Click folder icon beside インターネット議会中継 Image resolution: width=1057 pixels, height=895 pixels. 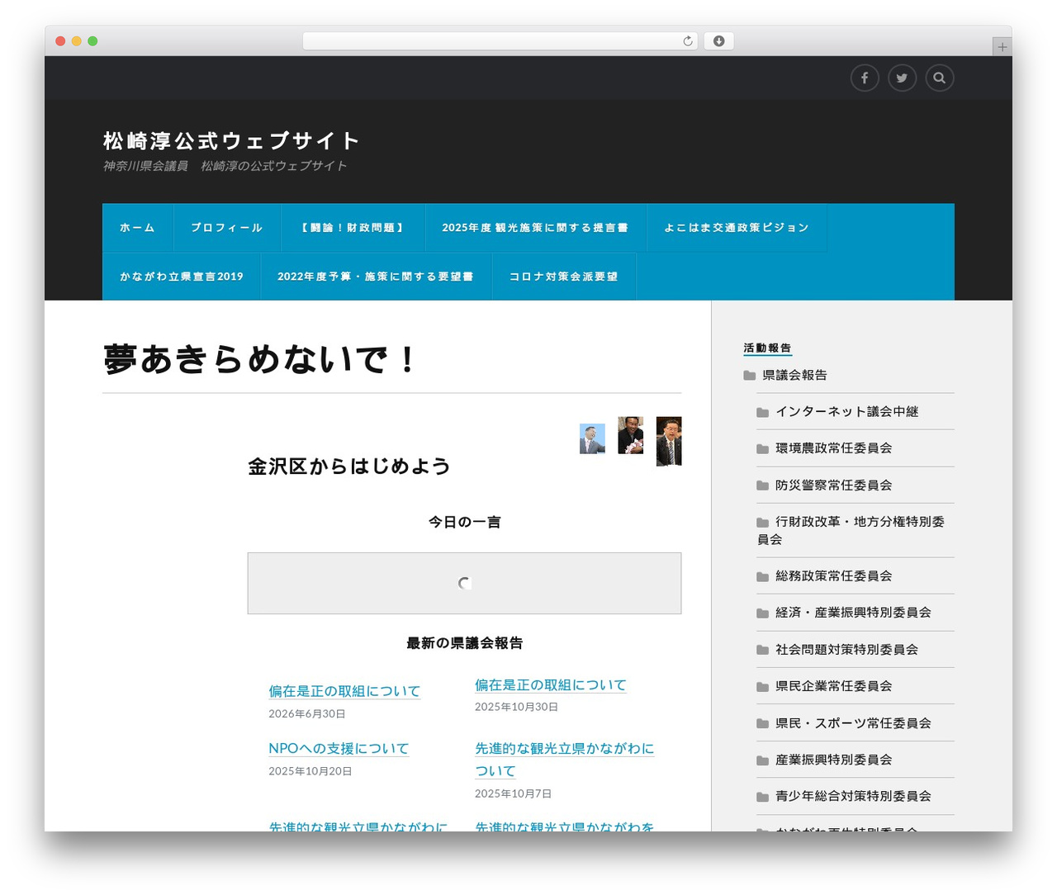763,412
